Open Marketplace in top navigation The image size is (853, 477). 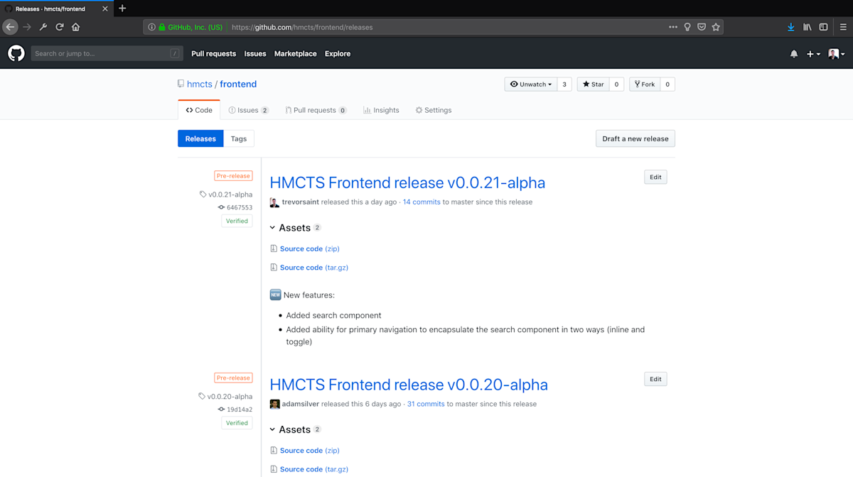tap(296, 54)
